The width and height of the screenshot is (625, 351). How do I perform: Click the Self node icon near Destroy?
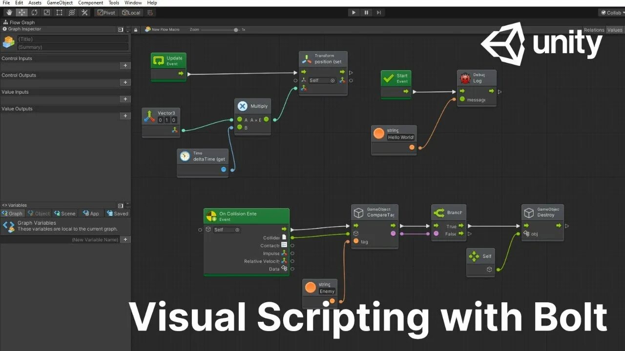(474, 256)
